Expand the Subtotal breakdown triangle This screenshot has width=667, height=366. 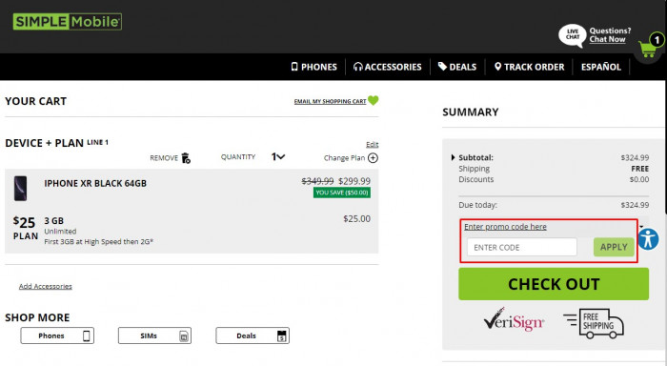pyautogui.click(x=453, y=157)
